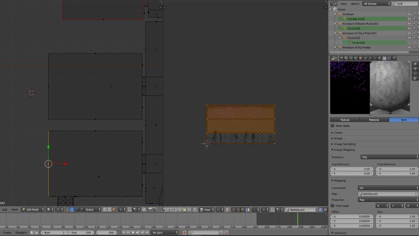Open the Render properties tab

pyautogui.click(x=341, y=58)
